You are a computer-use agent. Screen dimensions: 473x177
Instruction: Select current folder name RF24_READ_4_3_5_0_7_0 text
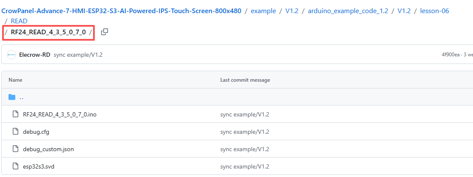[48, 32]
